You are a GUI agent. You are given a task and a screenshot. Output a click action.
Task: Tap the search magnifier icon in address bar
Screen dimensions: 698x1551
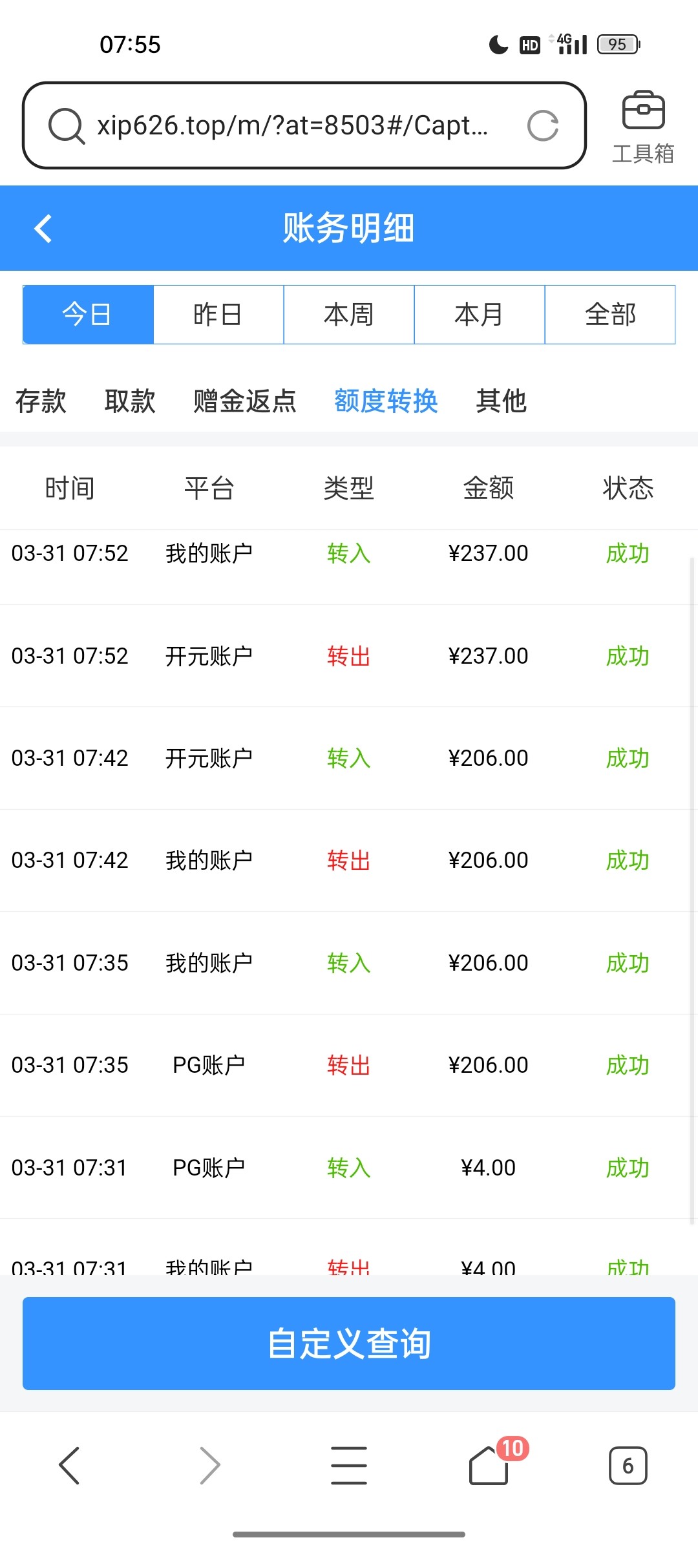coord(67,126)
